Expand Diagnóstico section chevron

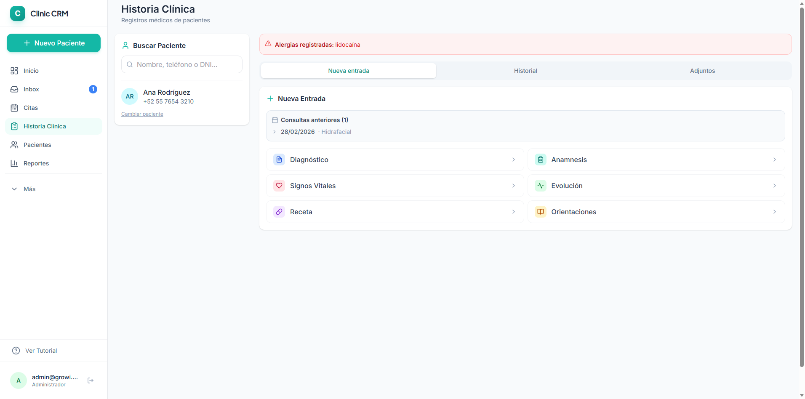coord(514,160)
